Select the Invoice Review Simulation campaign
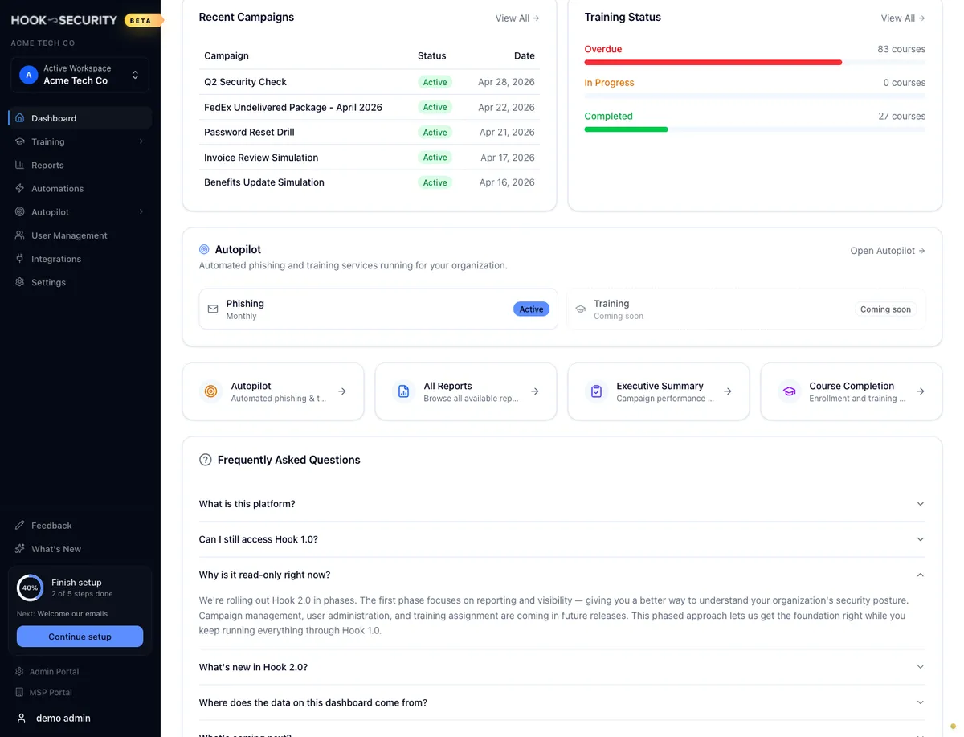The height and width of the screenshot is (737, 964). click(x=370, y=158)
